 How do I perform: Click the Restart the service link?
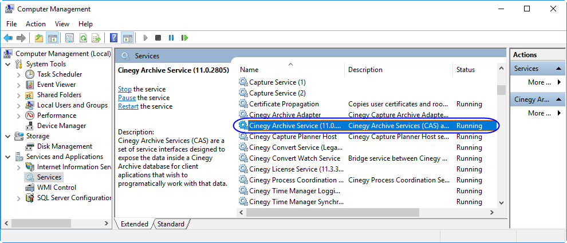coord(128,106)
